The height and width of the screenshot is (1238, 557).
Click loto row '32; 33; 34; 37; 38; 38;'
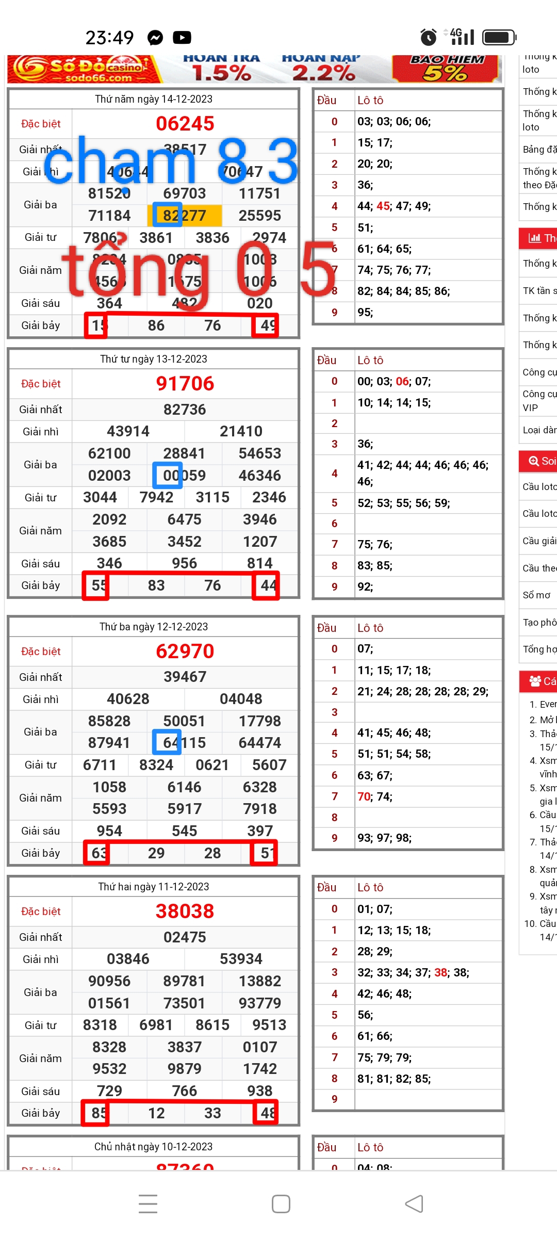click(x=414, y=972)
